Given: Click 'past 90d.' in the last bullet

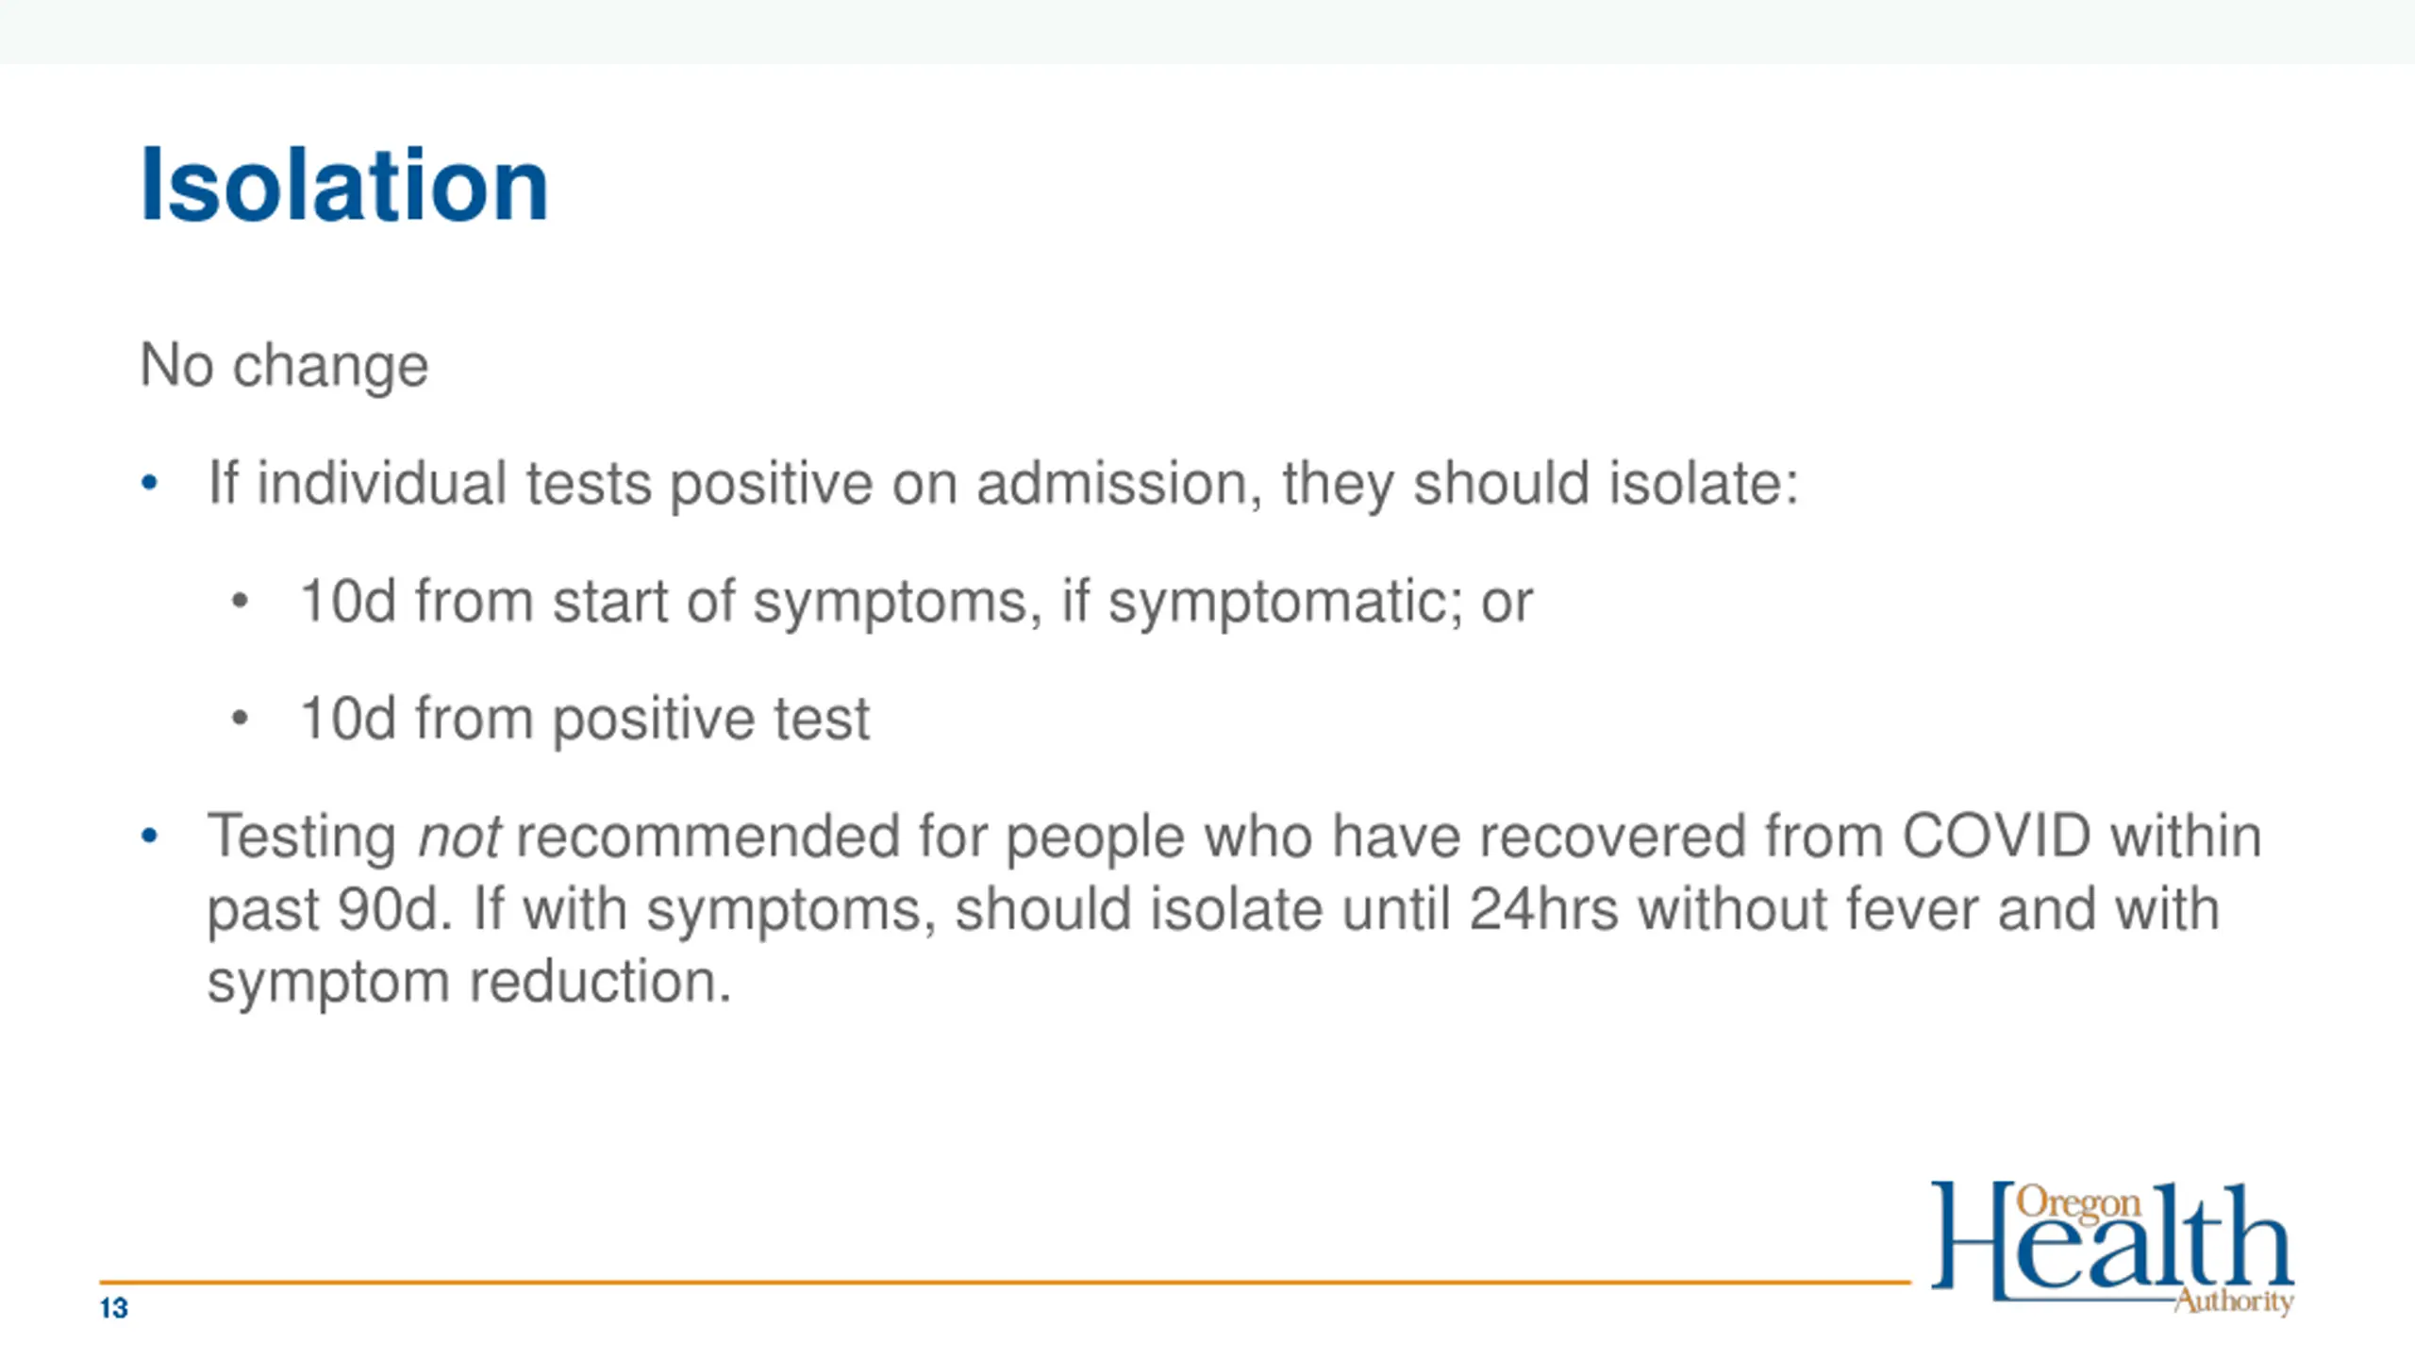Looking at the screenshot, I should (325, 911).
